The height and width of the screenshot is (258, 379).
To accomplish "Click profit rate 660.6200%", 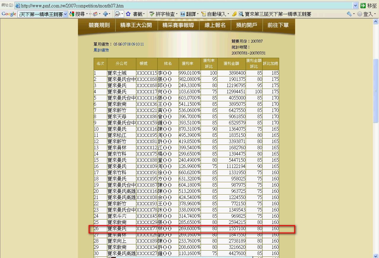I will 190,173.
